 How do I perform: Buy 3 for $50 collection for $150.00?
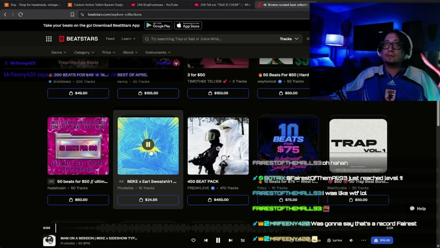(x=218, y=93)
